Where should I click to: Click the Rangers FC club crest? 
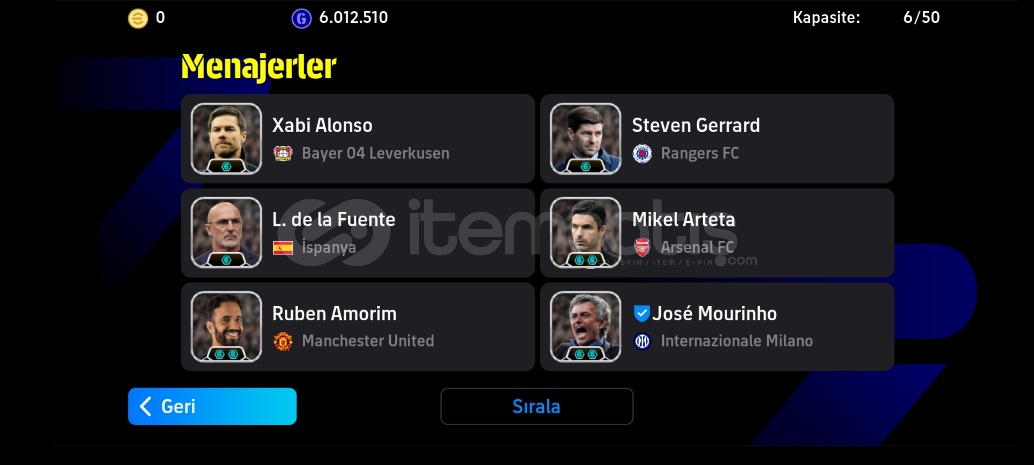pos(642,153)
